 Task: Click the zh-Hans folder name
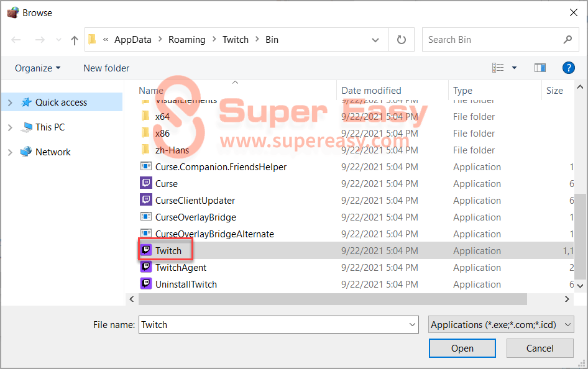pyautogui.click(x=172, y=150)
